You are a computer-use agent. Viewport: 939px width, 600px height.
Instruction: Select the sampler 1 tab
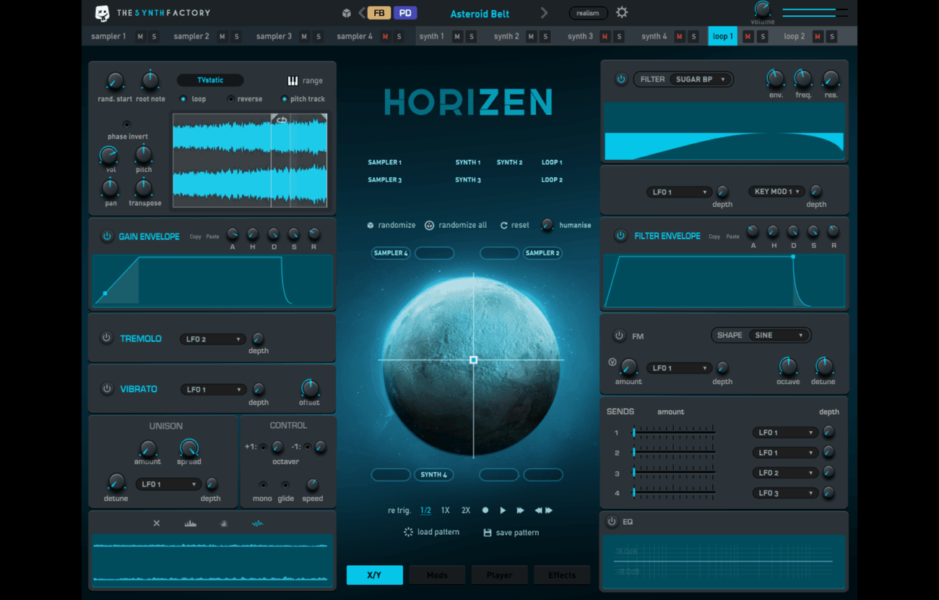coord(108,36)
